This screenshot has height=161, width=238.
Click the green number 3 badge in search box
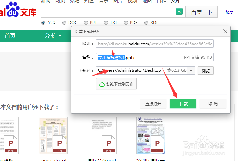pos(179,11)
